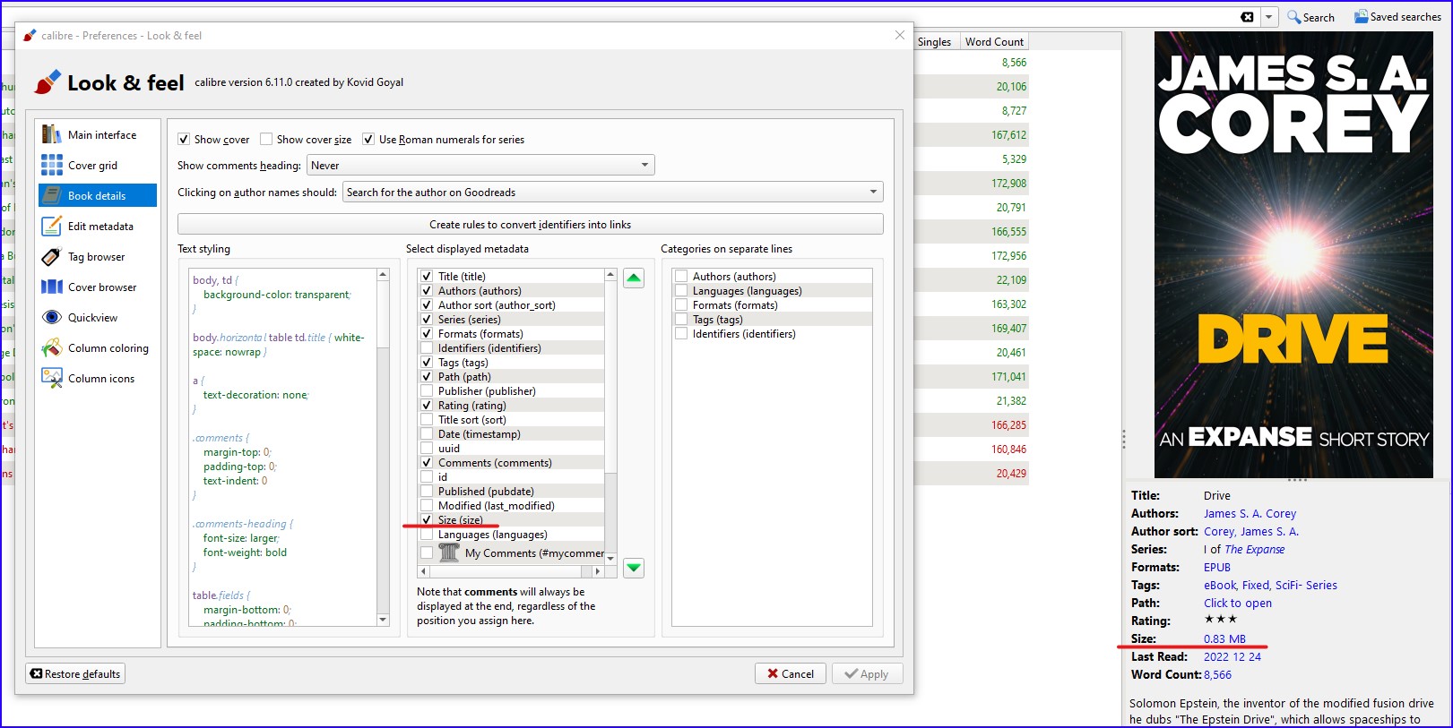Click the Search magnifier in main window

point(1310,17)
